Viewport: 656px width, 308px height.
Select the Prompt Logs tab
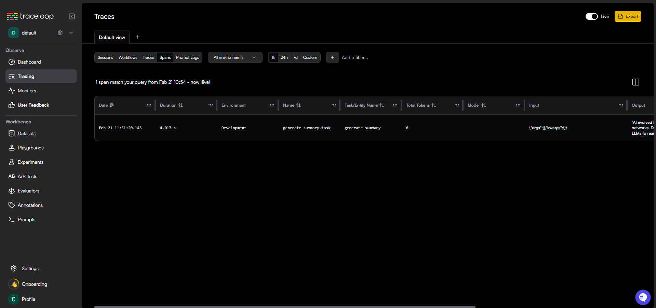(187, 57)
